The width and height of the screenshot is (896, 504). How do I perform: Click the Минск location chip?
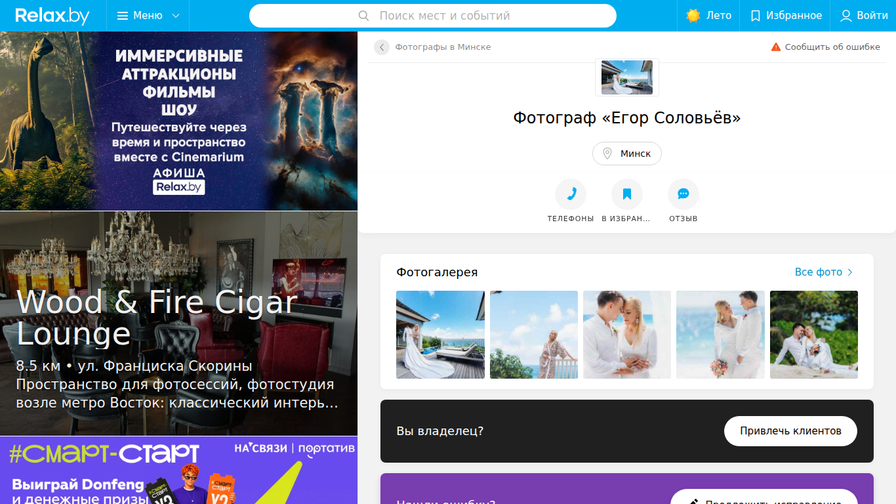[x=627, y=154]
